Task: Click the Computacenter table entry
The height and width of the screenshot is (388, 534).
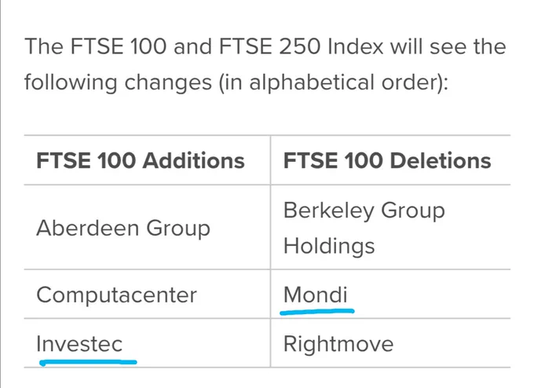Action: click(x=116, y=295)
